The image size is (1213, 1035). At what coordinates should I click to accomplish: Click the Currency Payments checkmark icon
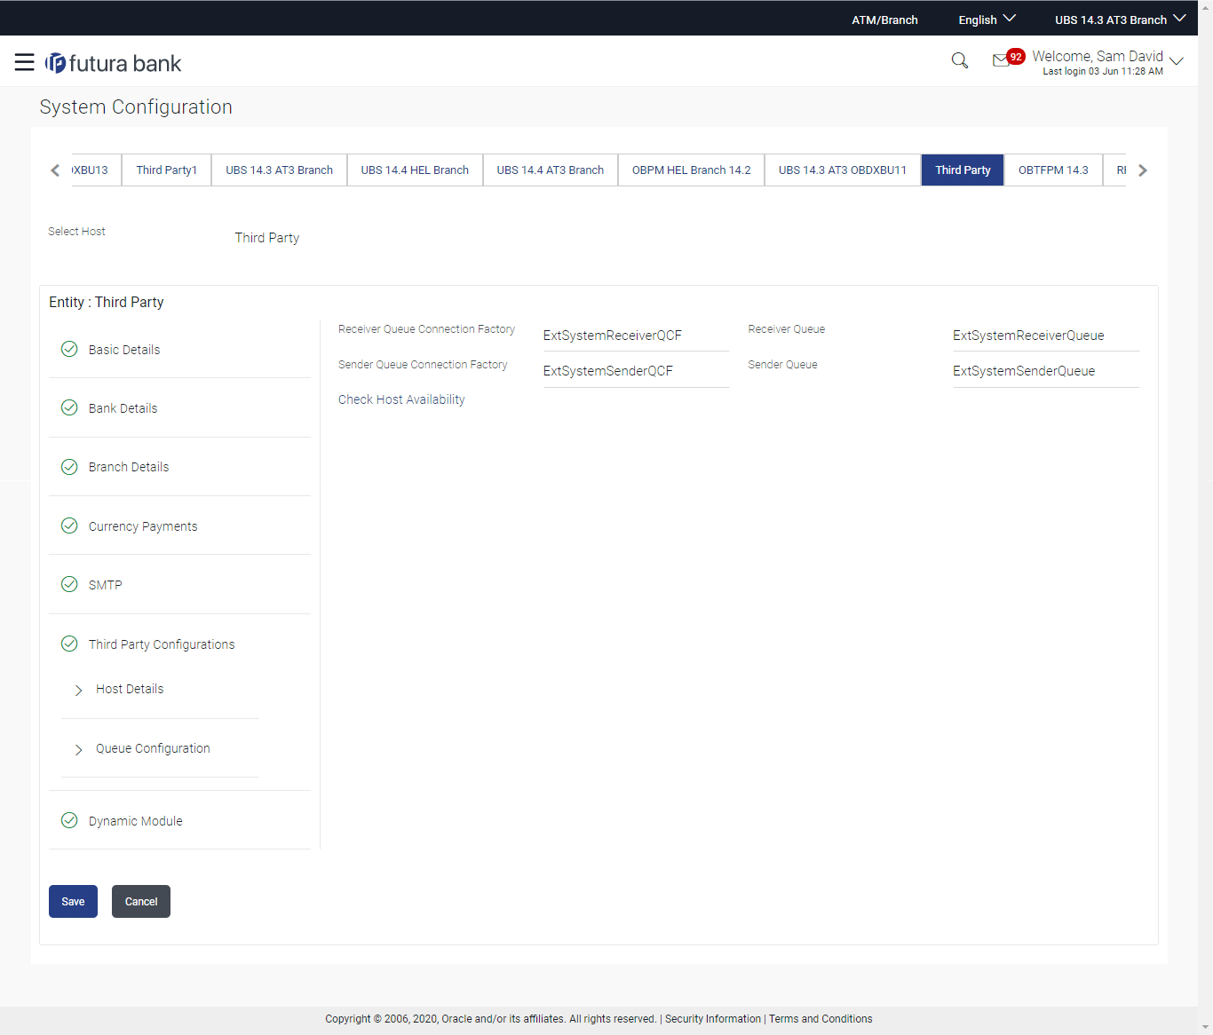point(69,525)
